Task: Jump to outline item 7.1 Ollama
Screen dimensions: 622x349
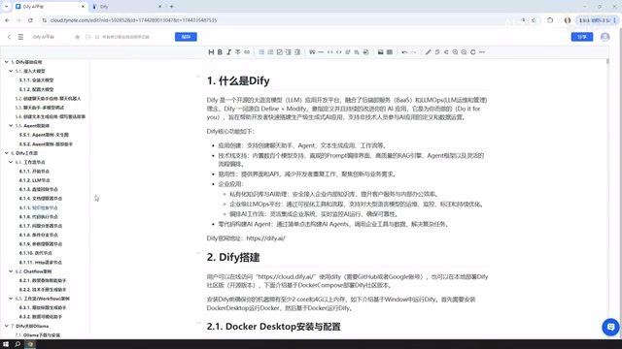Action: click(38, 335)
